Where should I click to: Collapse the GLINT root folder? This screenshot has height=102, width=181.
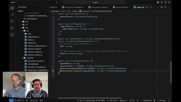(x=17, y=11)
